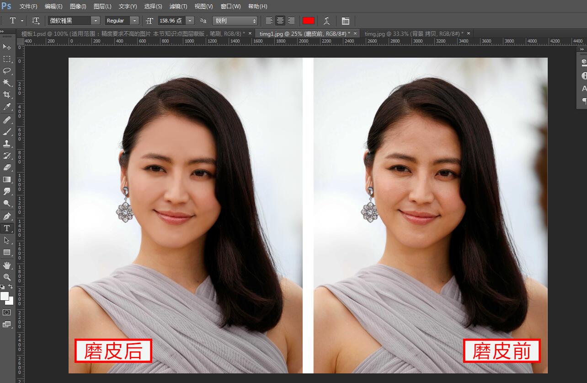This screenshot has width=587, height=383.
Task: Select the Eraser tool
Action: (7, 167)
